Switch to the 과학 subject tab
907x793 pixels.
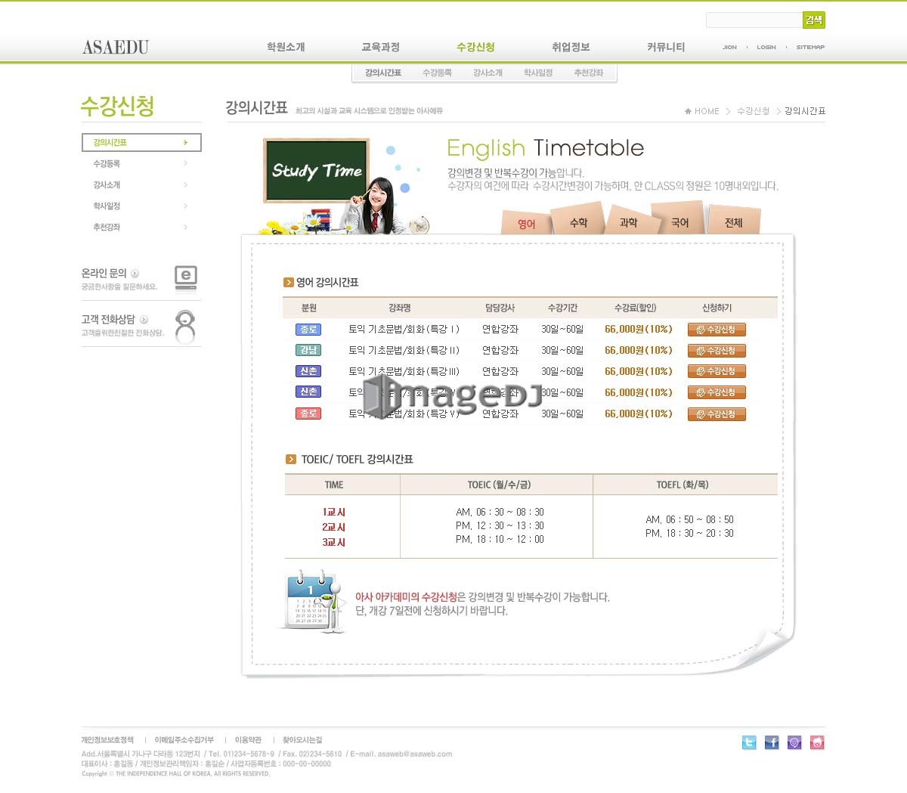coord(629,222)
